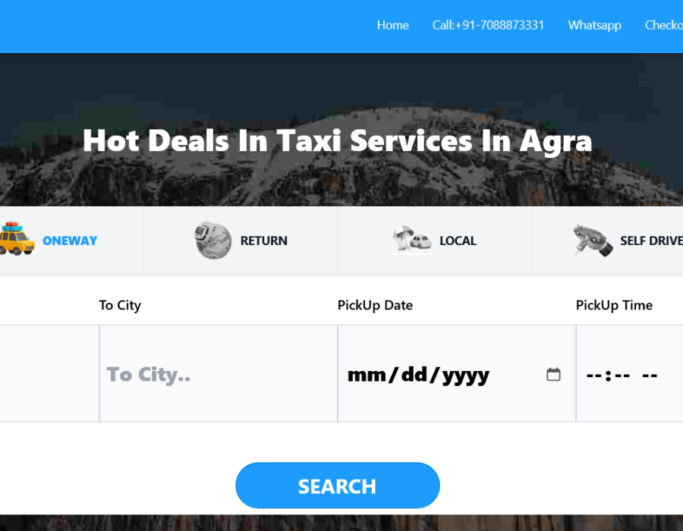The image size is (683, 531).
Task: Click the umbrella-and-car Local icon
Action: (x=411, y=238)
